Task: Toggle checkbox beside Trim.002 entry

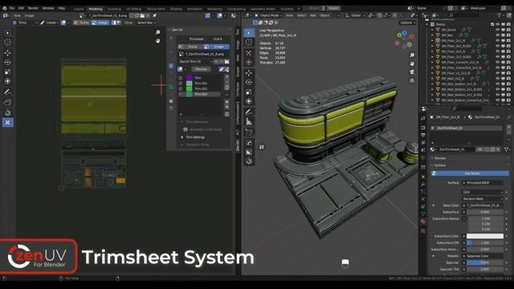Action: [x=180, y=89]
